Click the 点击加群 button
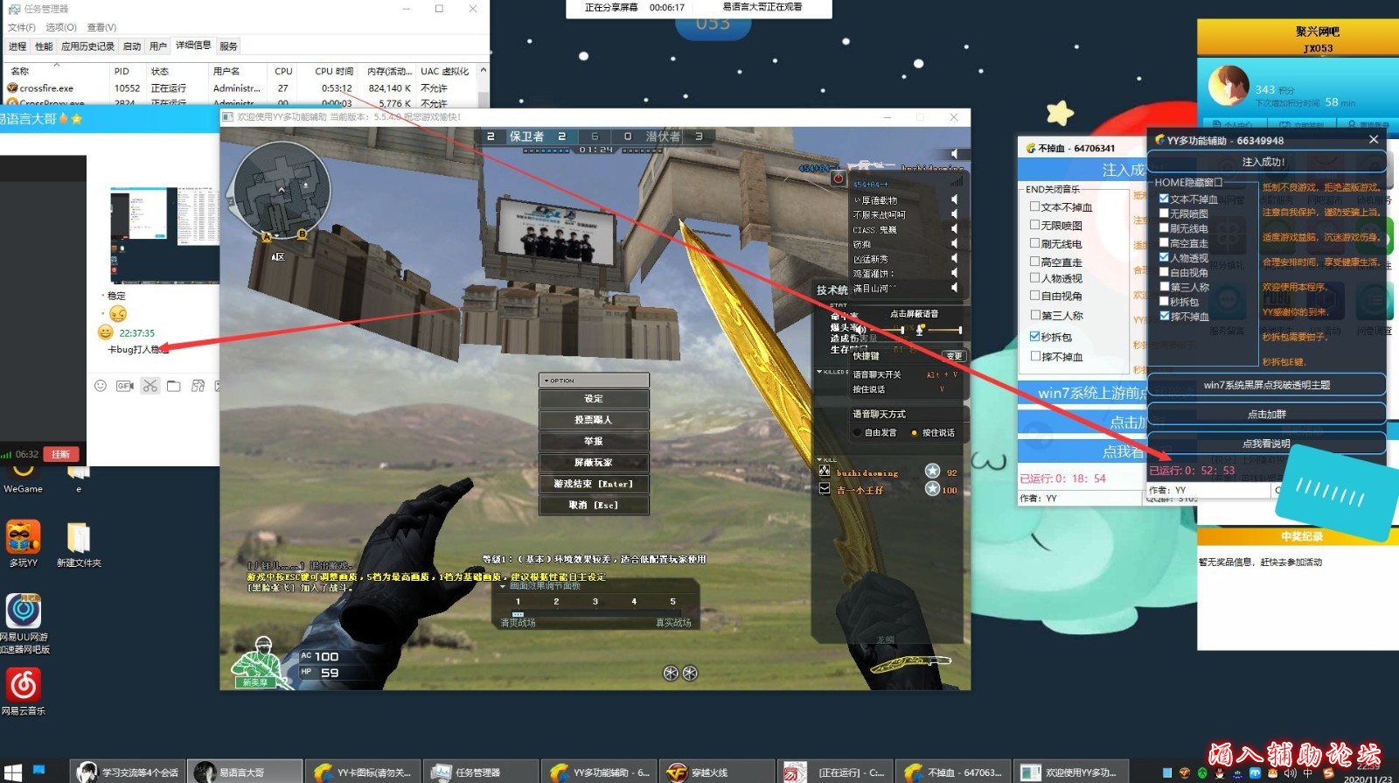 tap(1266, 414)
